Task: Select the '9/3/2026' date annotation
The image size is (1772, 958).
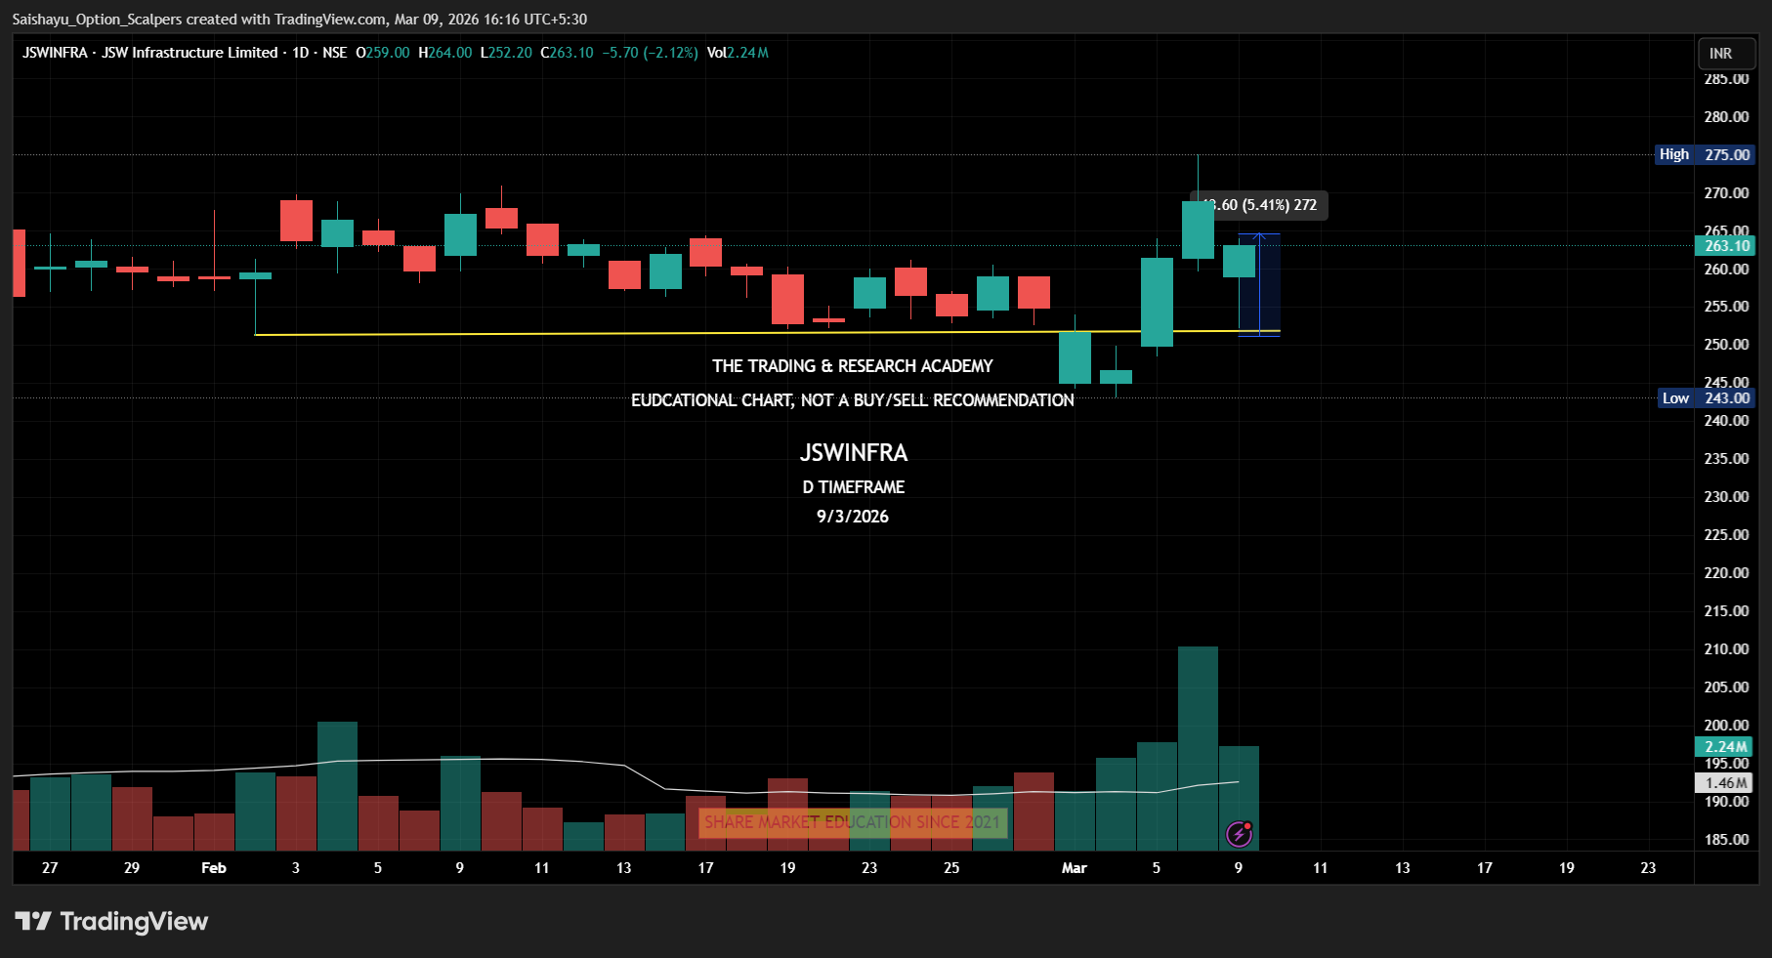Action: [x=853, y=517]
